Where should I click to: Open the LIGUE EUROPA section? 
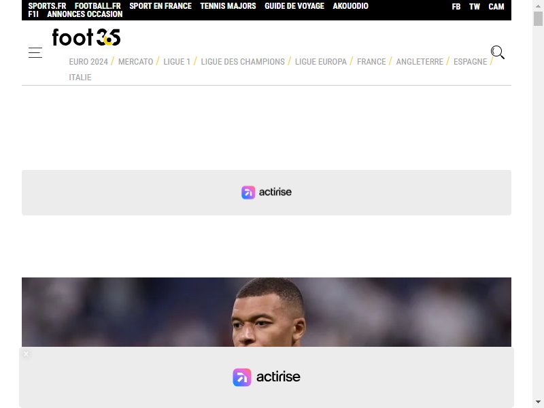(321, 62)
